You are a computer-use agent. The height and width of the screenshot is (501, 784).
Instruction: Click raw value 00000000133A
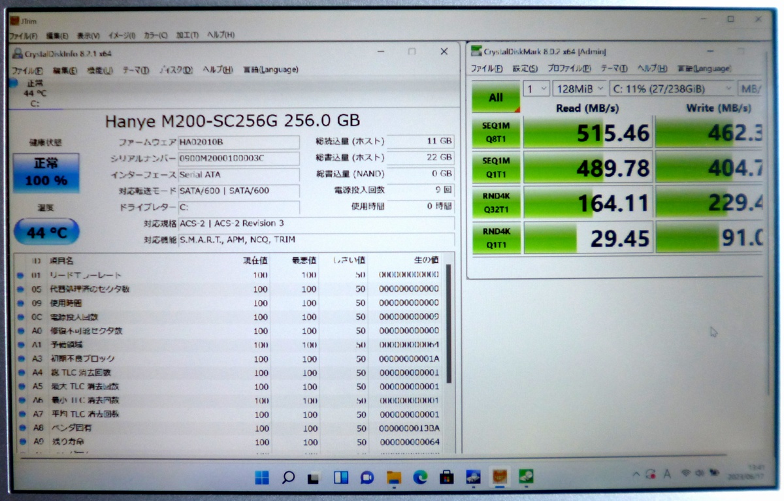(409, 428)
